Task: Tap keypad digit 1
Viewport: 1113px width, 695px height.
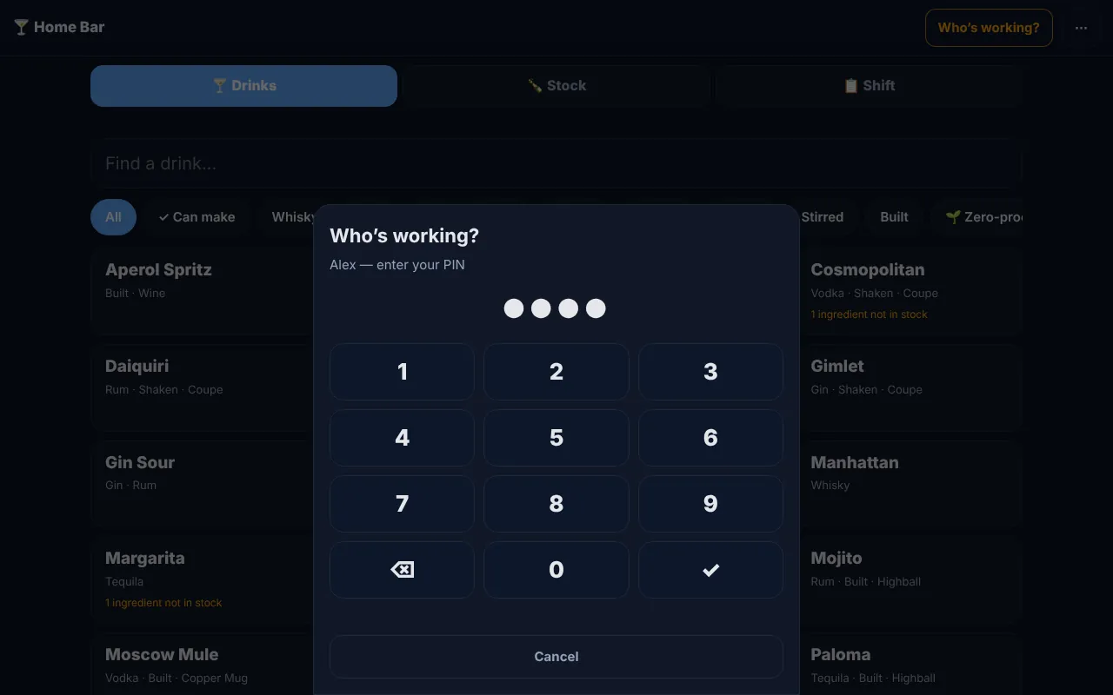Action: coord(402,372)
